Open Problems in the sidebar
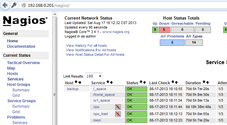227x125 pixels. (16, 117)
